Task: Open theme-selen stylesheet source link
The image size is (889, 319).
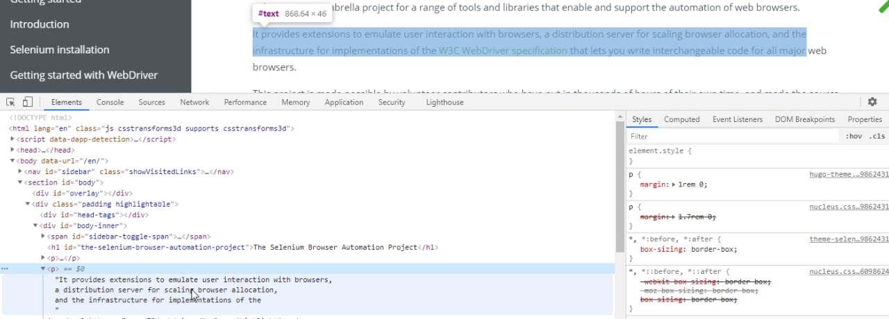Action: (849, 239)
